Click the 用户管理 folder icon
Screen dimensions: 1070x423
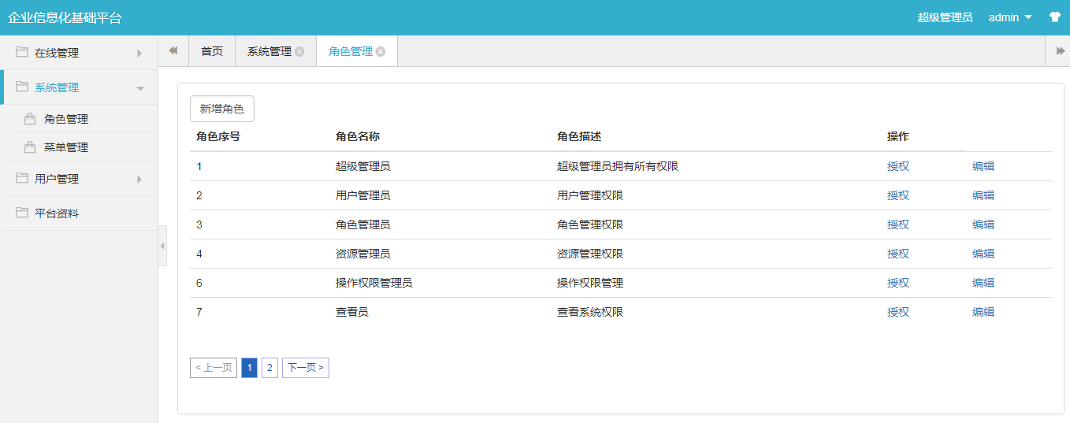pyautogui.click(x=22, y=178)
